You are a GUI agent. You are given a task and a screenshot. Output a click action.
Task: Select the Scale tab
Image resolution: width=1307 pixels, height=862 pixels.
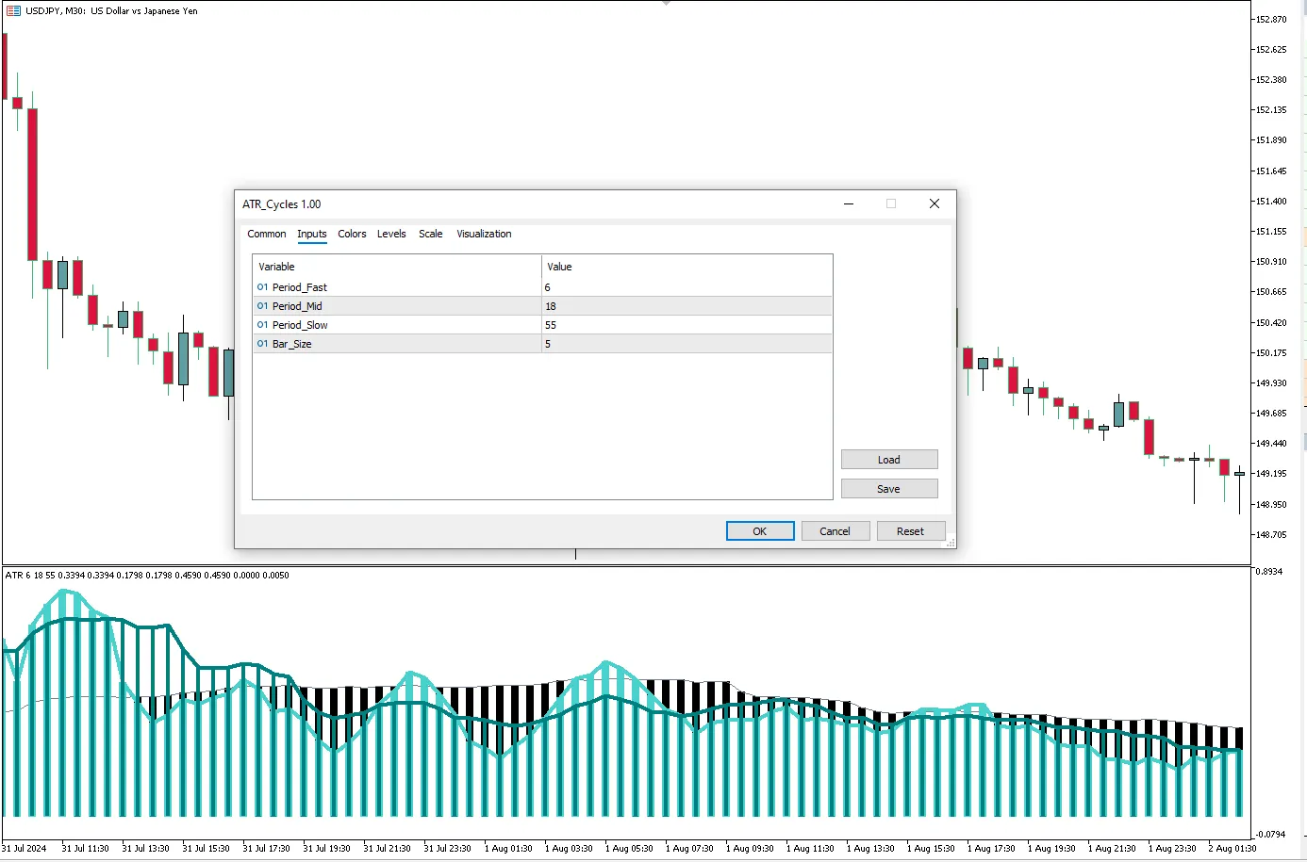[430, 234]
